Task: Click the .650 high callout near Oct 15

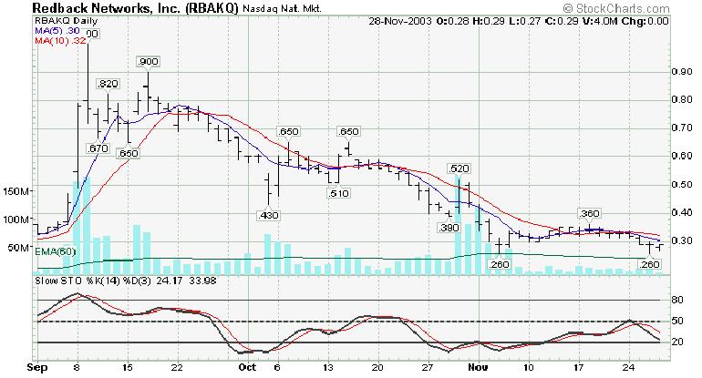Action: [348, 131]
